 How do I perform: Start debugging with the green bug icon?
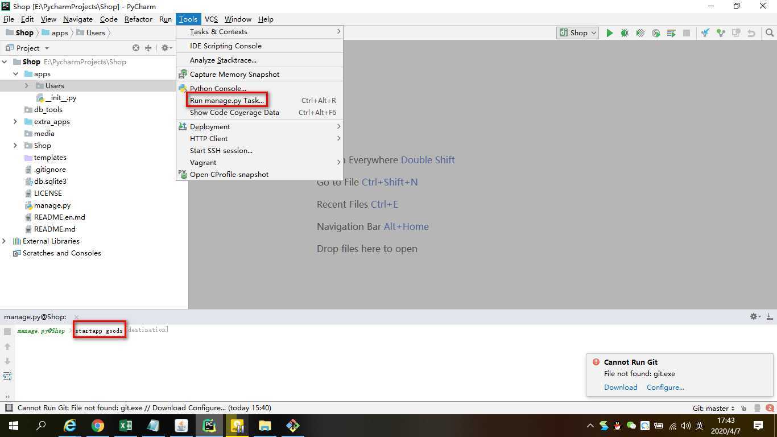point(625,33)
